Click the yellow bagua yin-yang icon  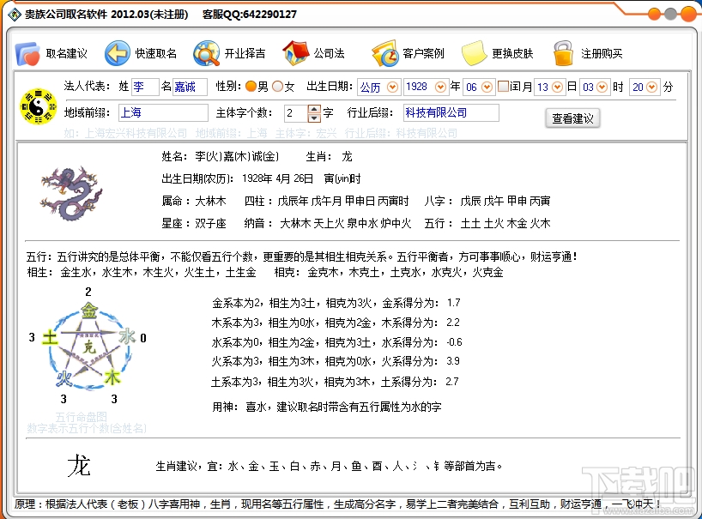(38, 106)
